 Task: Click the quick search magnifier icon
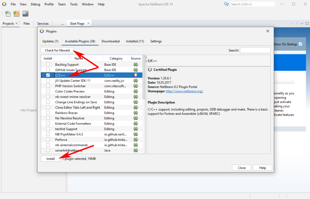226,4
